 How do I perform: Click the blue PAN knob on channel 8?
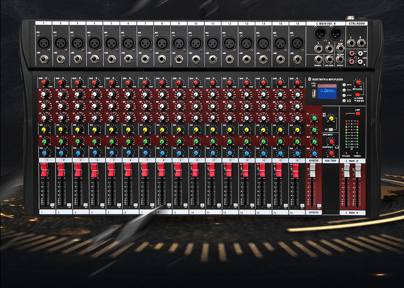tap(162, 153)
